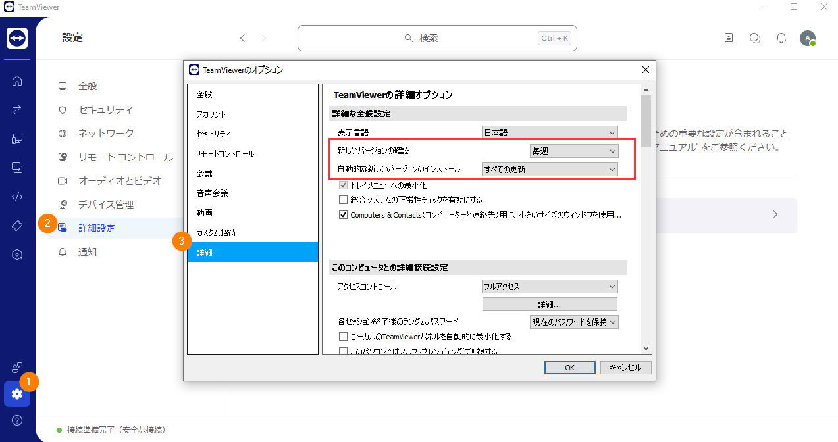Open 音声会議 tab in options dialog
The width and height of the screenshot is (838, 442).
[x=253, y=193]
